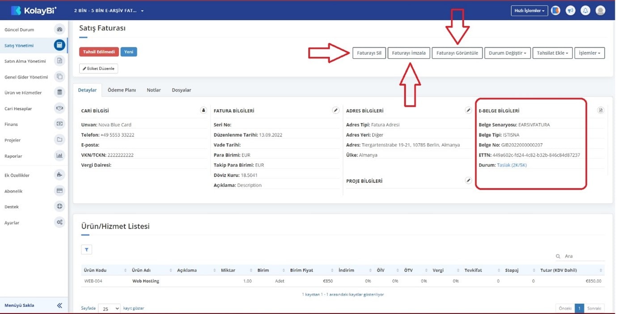The width and height of the screenshot is (618, 314).
Task: Click E-Belge Bilgileri document icon
Action: pyautogui.click(x=601, y=110)
